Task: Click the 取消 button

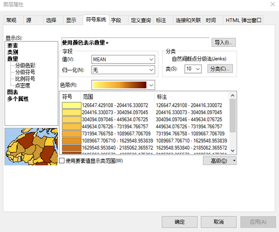Action: point(219,222)
